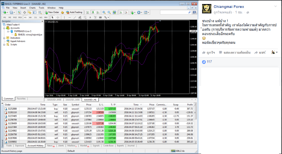Click in the toolbar search field

[174, 12]
